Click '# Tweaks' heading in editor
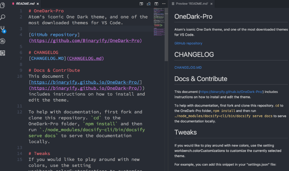Screen dimensions: 289x171 pos(39,153)
